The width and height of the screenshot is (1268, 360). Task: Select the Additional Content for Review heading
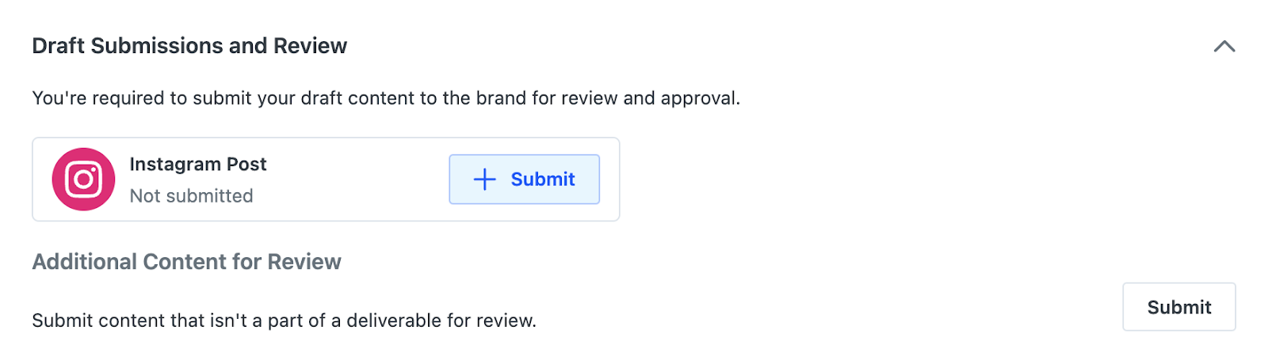click(x=187, y=262)
